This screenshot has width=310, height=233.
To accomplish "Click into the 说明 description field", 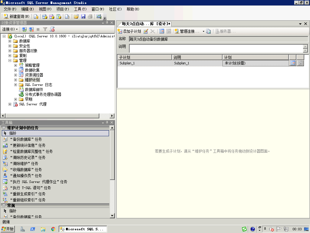I will [x=216, y=48].
